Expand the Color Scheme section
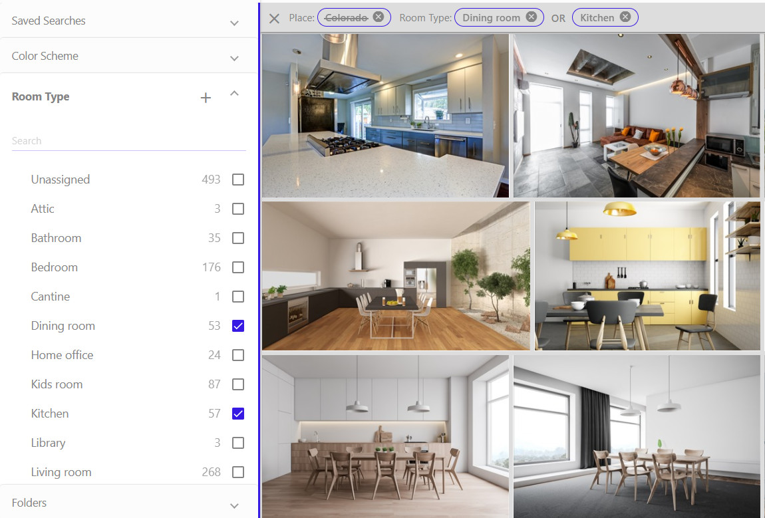The width and height of the screenshot is (765, 518). coord(234,58)
